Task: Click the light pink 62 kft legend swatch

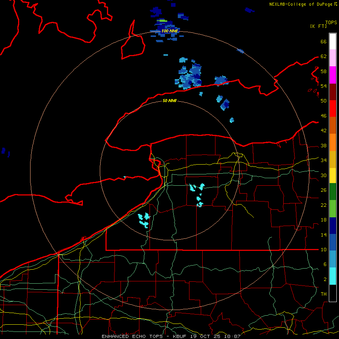Action: (333, 58)
